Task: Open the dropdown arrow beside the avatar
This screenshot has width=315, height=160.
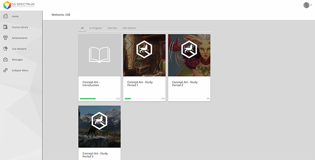Action: [311, 5]
